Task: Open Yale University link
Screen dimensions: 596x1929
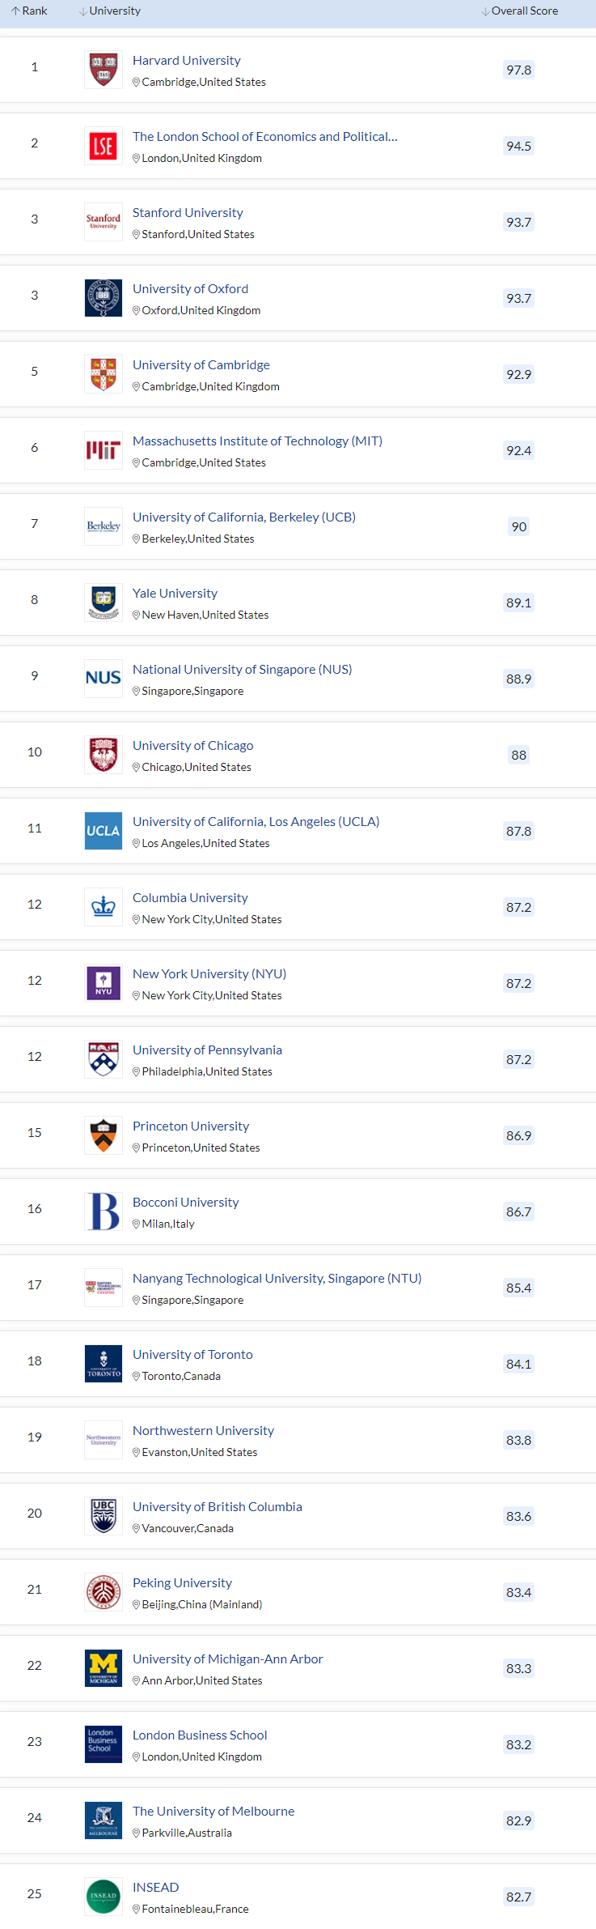Action: click(175, 594)
